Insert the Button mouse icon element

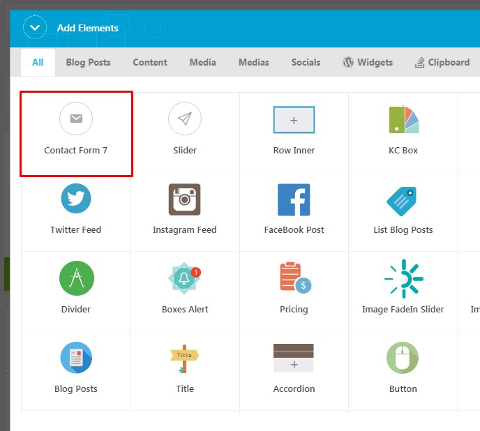tap(403, 358)
